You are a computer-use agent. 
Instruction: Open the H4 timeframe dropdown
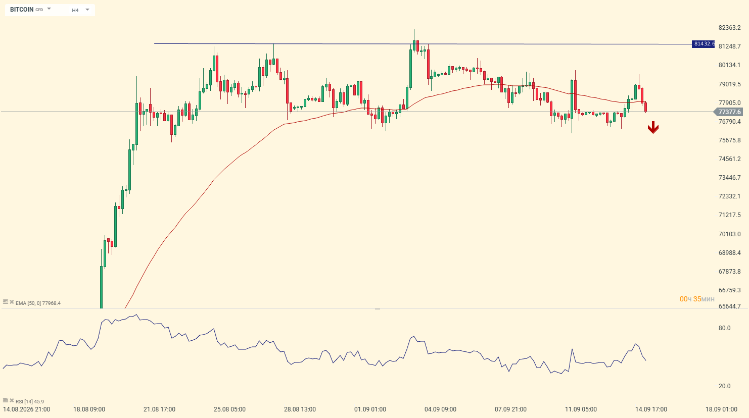[80, 10]
